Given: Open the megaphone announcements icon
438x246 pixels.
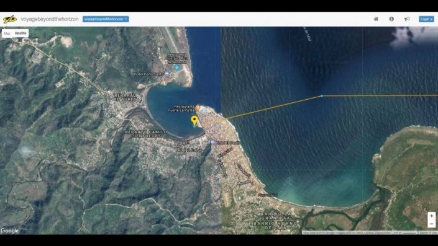Looking at the screenshot, I should (407, 19).
